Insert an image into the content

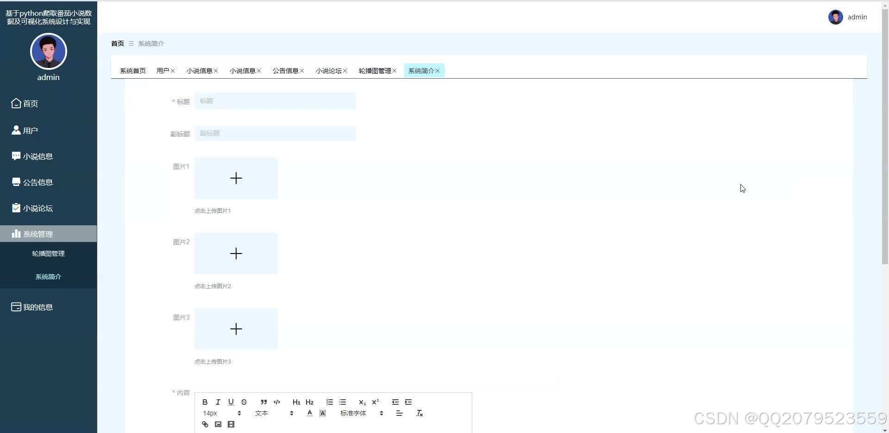[x=218, y=424]
